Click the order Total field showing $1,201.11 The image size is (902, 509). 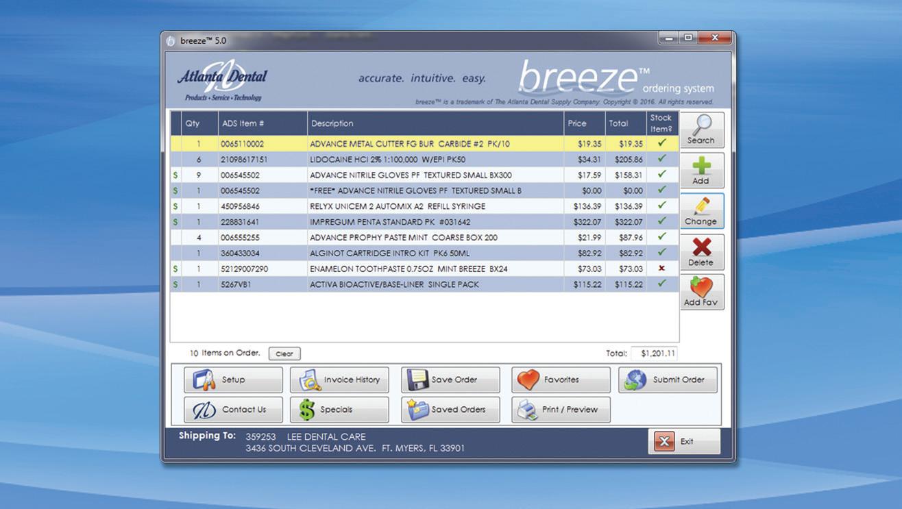[654, 353]
